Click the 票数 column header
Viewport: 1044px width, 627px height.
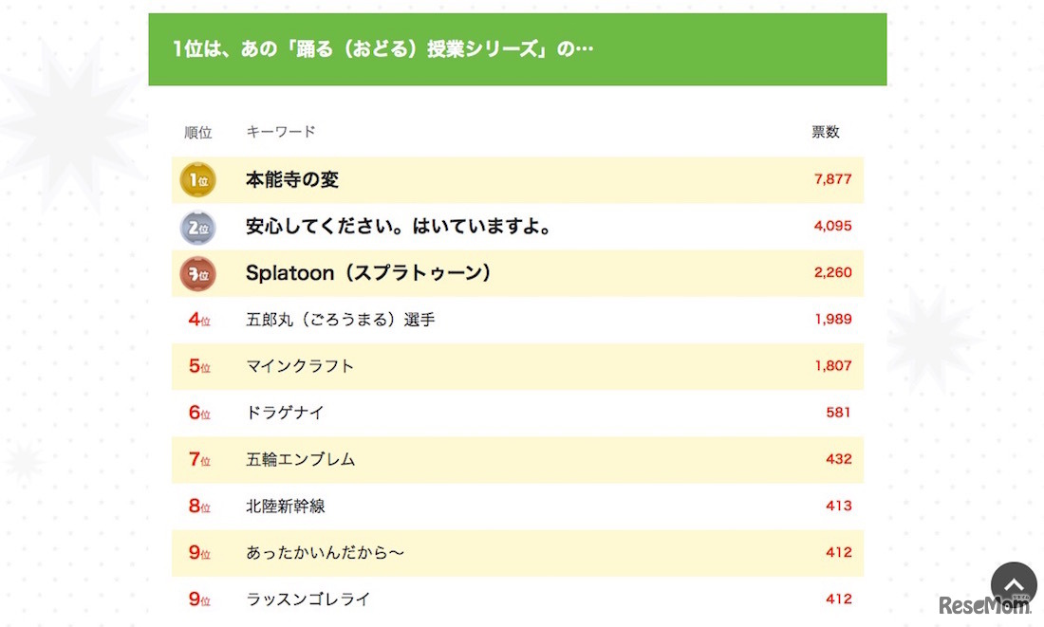tap(826, 132)
